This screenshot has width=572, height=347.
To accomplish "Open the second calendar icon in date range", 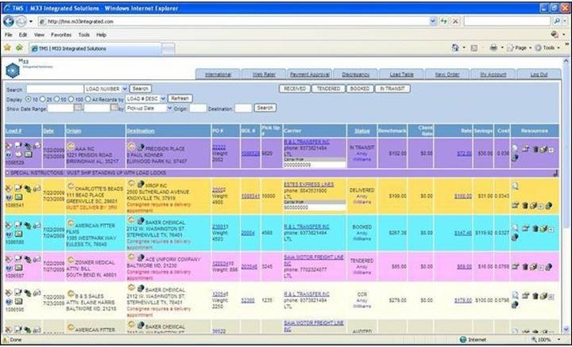I will click(114, 108).
